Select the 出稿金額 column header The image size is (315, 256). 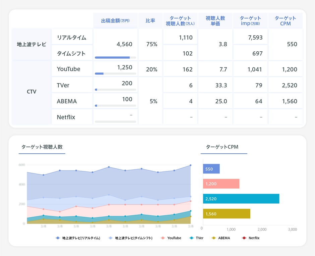[x=115, y=21]
